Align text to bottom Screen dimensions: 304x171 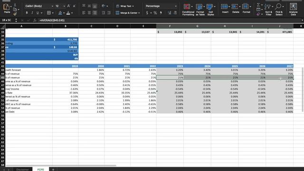point(95,6)
